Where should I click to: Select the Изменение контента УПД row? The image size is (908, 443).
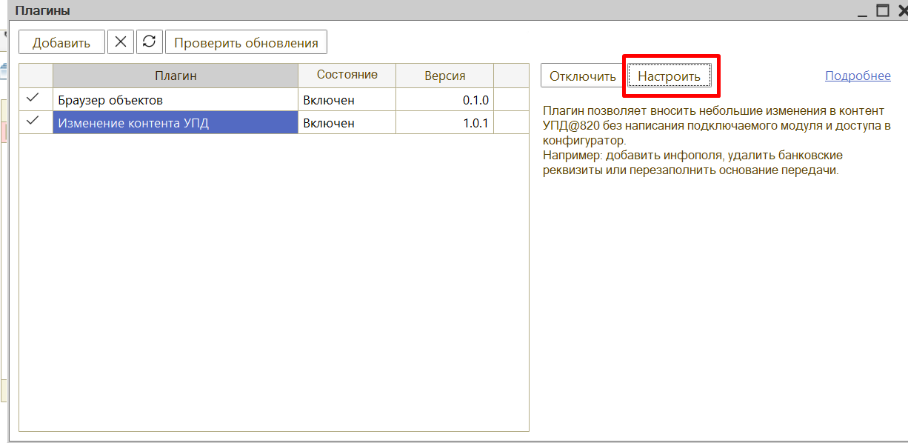pos(175,122)
